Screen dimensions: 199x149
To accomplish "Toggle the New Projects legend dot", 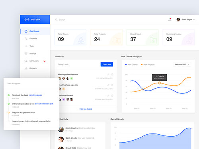I will (142, 64).
